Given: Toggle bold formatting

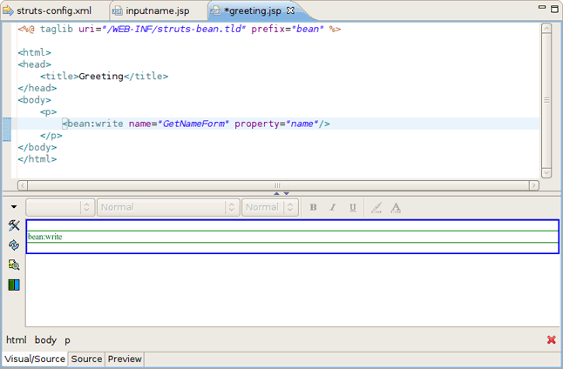Looking at the screenshot, I should pyautogui.click(x=313, y=207).
